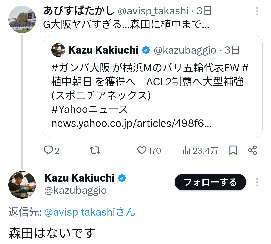This screenshot has height=244, width=271.
Task: Click the quoted tweet's small avatar
Action: (x=58, y=50)
